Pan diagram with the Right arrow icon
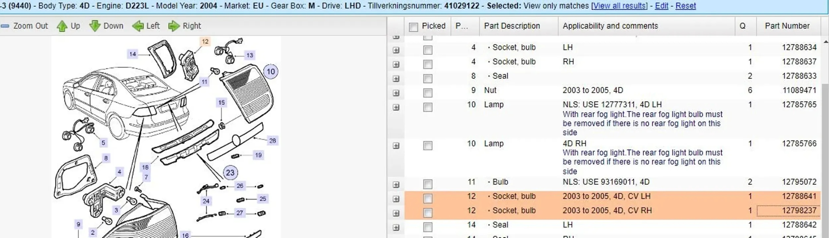Viewport: 829px width, 238px height. (x=173, y=26)
